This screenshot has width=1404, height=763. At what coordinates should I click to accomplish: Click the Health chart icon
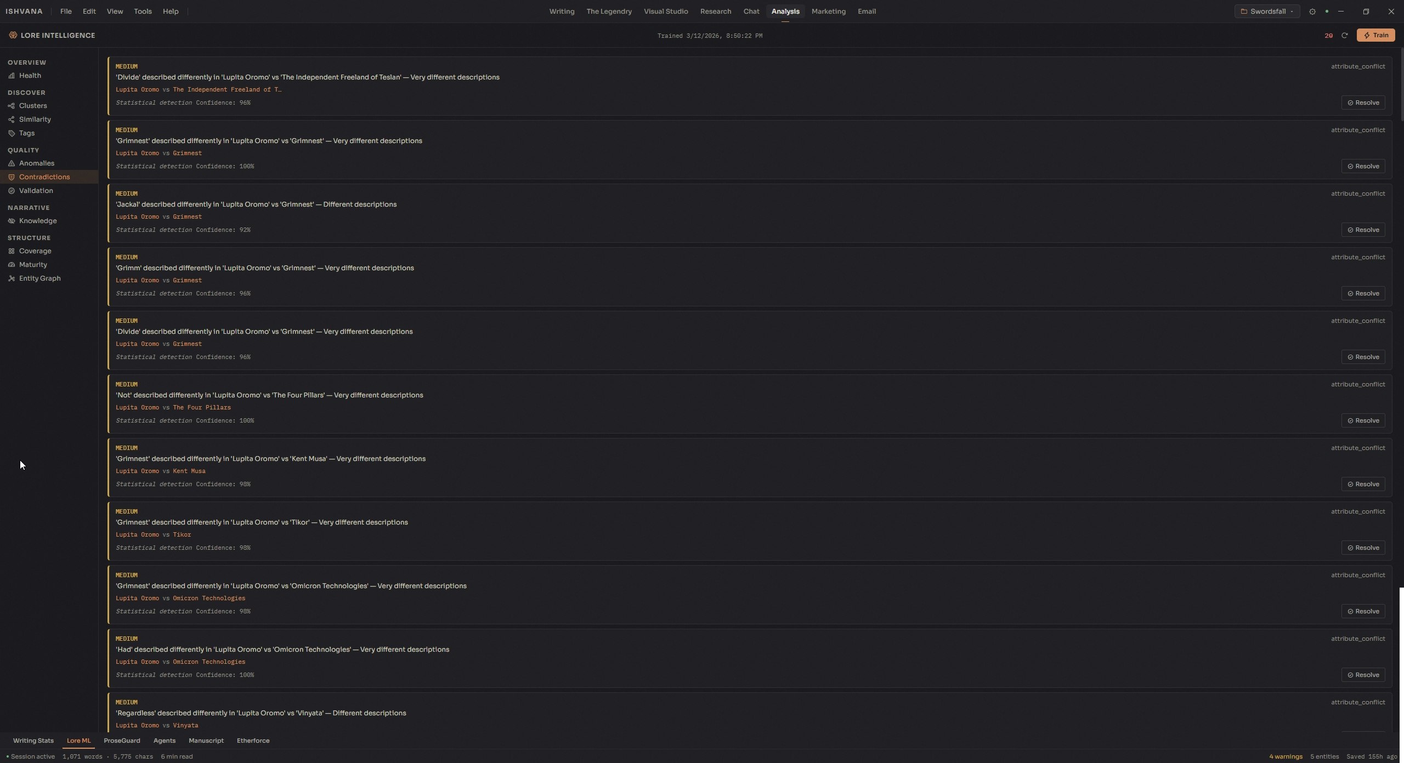coord(12,76)
